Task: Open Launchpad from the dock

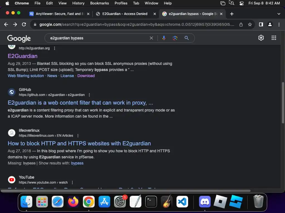Action: click(x=42, y=202)
